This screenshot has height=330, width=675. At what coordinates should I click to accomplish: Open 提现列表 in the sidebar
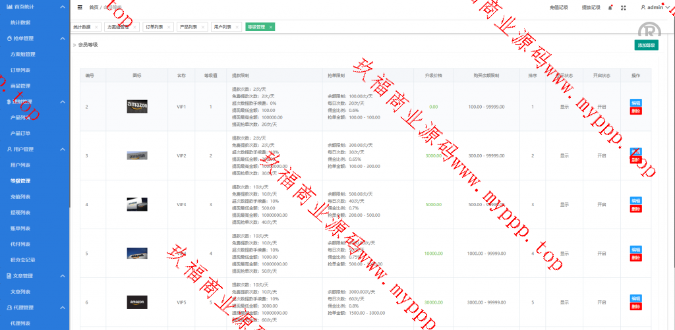click(20, 213)
